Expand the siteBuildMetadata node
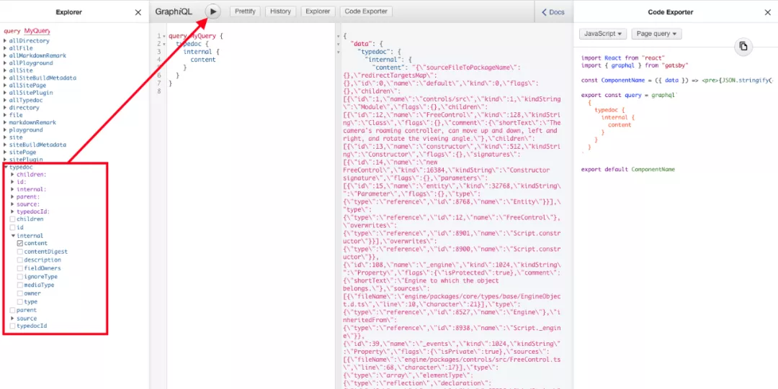Image resolution: width=778 pixels, height=389 pixels. pyautogui.click(x=6, y=145)
